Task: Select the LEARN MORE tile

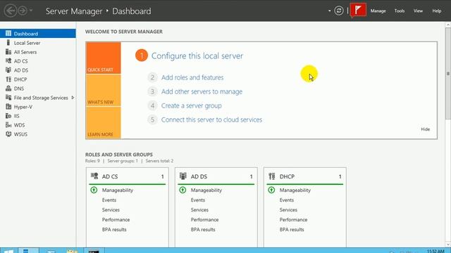Action: (x=104, y=123)
